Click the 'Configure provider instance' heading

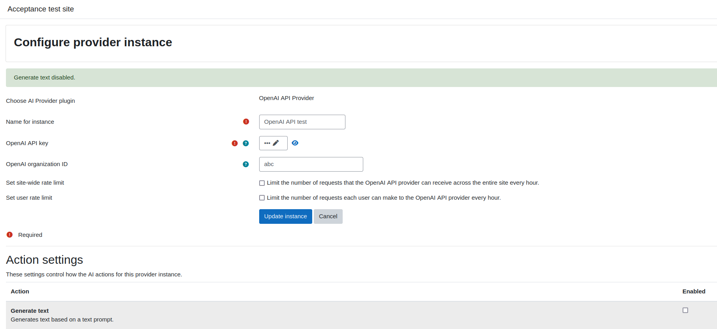click(93, 42)
